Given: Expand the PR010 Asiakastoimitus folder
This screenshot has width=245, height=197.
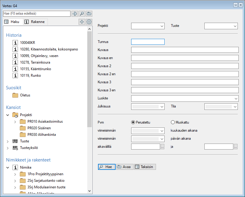Looking at the screenshot, I should 15,121.
